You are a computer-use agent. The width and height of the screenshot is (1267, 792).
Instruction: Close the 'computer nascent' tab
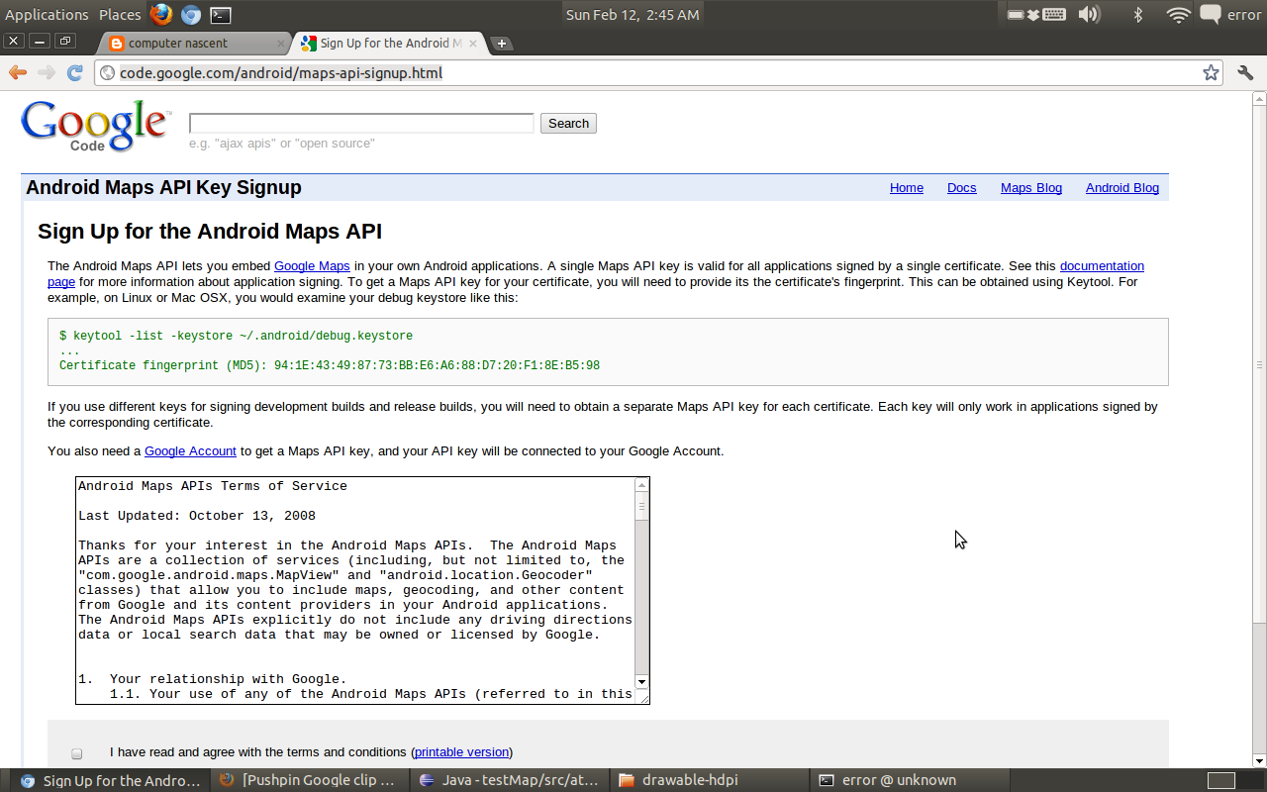pyautogui.click(x=281, y=44)
